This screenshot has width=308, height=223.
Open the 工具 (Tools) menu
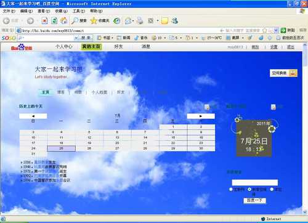coord(79,11)
